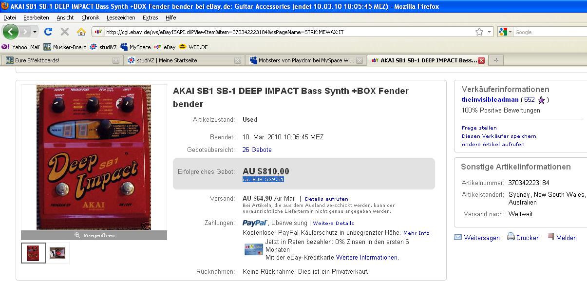Click the Weitersagen envelope icon
The image size is (587, 282).
(x=457, y=237)
